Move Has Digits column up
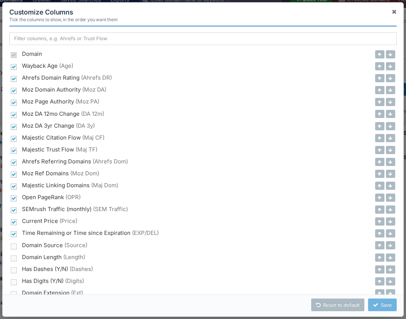406x319 pixels. (380, 281)
